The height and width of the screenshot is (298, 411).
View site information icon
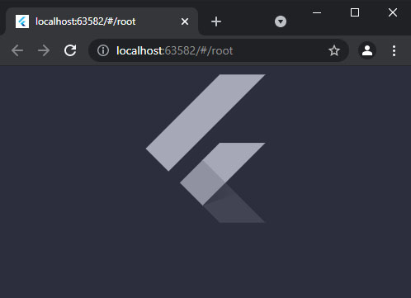(103, 50)
